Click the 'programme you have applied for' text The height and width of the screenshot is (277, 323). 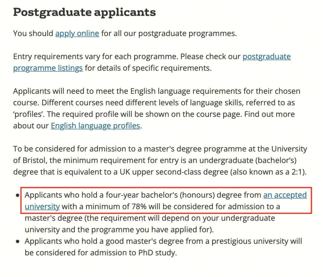152,230
